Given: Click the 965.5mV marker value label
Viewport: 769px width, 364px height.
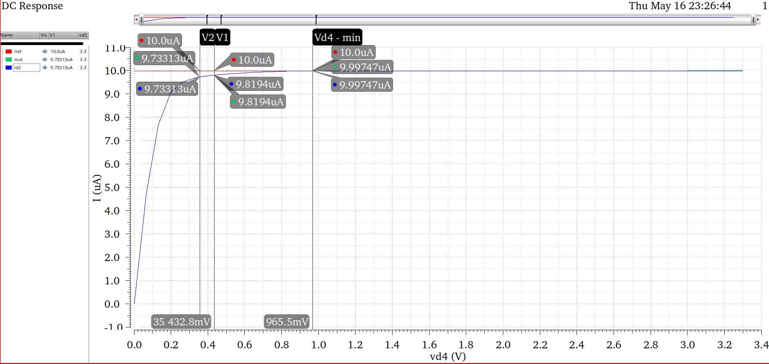Looking at the screenshot, I should 287,322.
